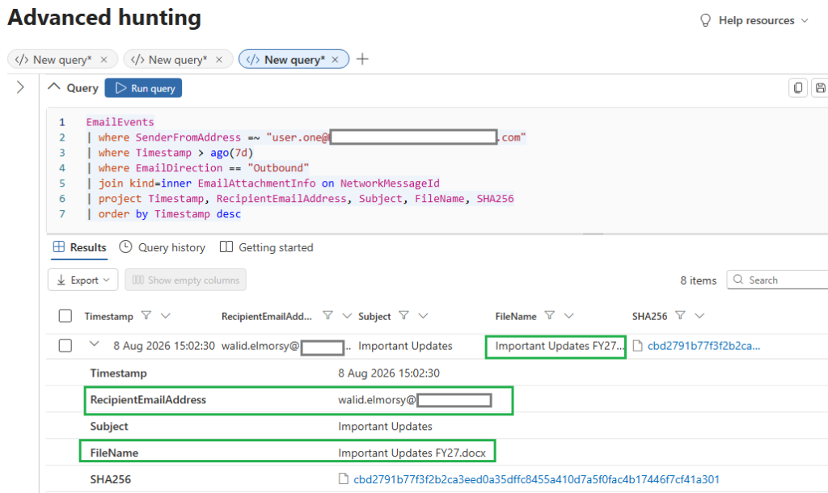Click the file icon before the full SHA256 hash
The height and width of the screenshot is (493, 828).
point(343,478)
